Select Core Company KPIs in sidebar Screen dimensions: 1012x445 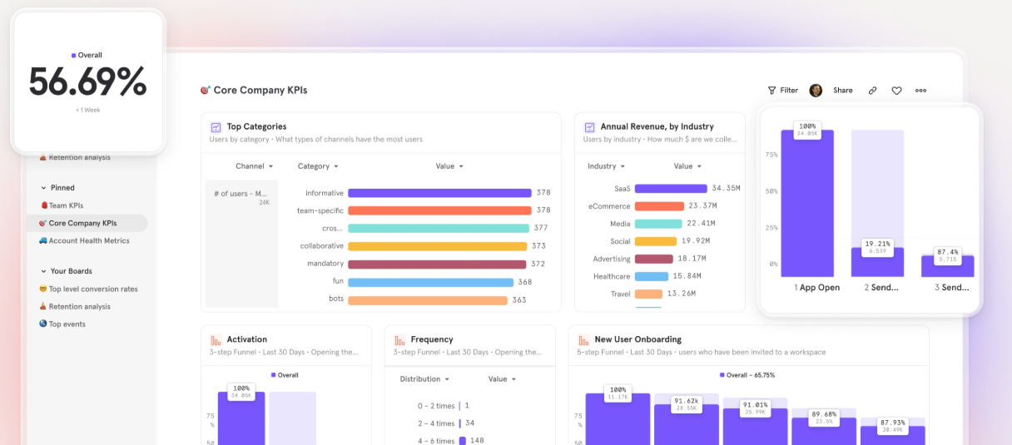[87, 223]
